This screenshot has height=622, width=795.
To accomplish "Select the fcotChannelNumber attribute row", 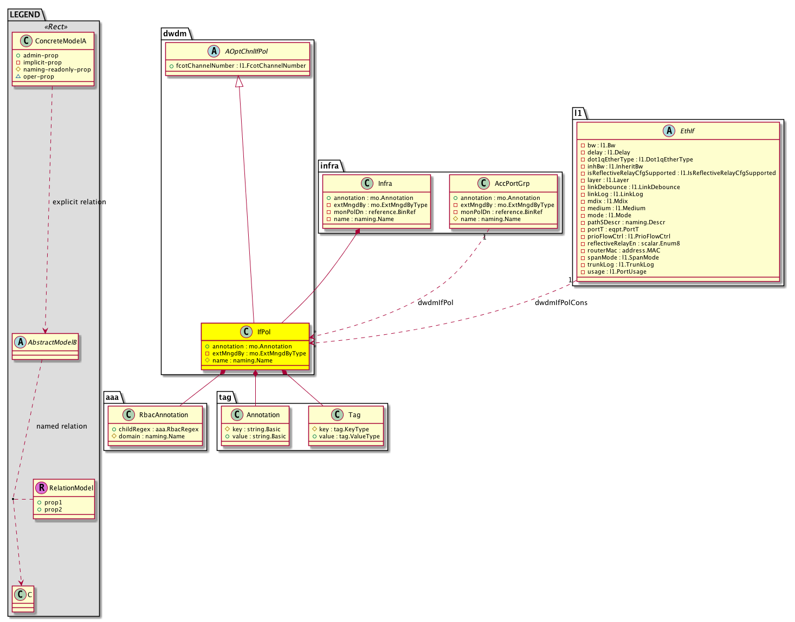I will 237,66.
